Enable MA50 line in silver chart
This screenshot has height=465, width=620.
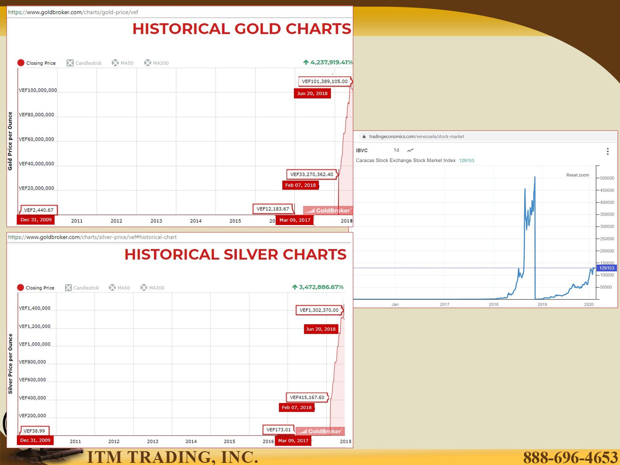[x=119, y=287]
